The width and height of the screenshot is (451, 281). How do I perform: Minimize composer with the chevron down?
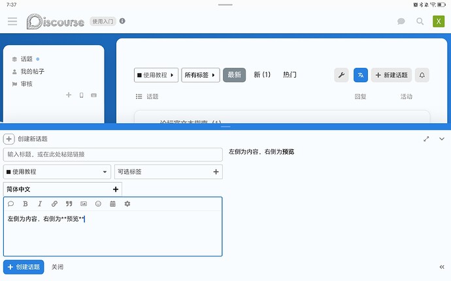point(442,139)
